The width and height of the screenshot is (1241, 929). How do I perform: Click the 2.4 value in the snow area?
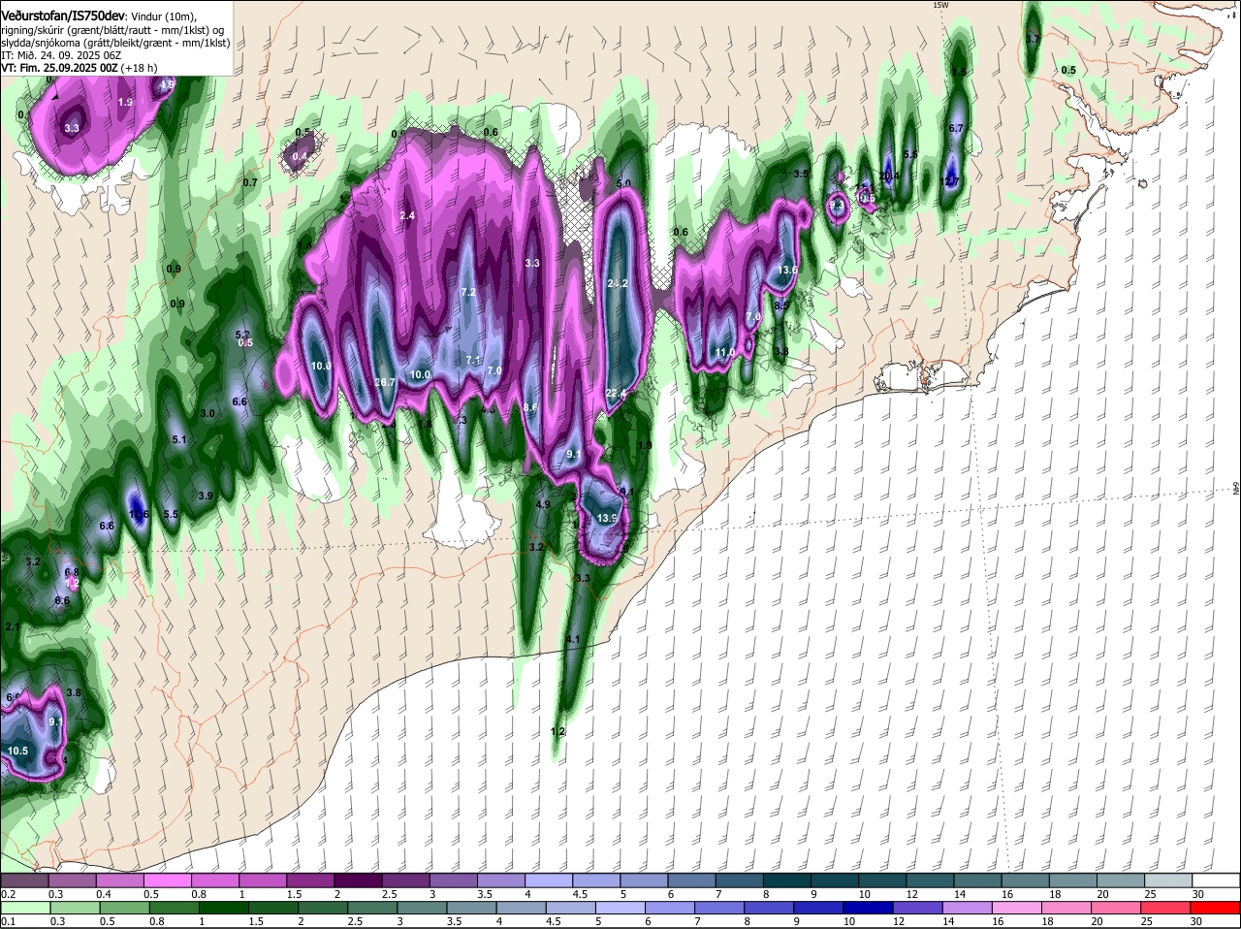pos(407,215)
